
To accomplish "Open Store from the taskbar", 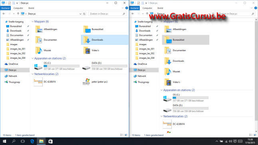I will 50,141.
